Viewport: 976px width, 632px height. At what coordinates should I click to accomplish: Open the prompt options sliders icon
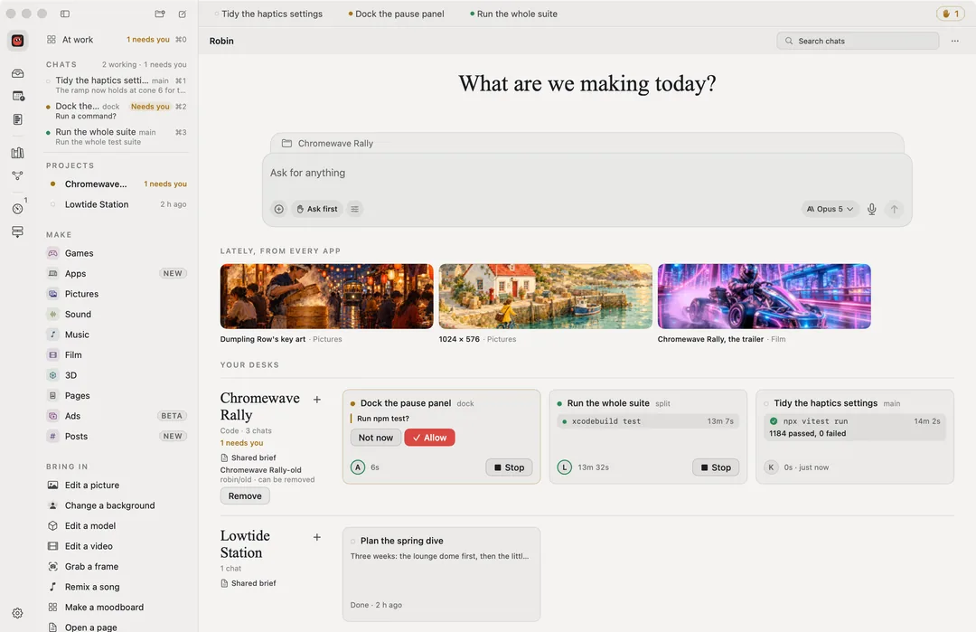point(355,209)
